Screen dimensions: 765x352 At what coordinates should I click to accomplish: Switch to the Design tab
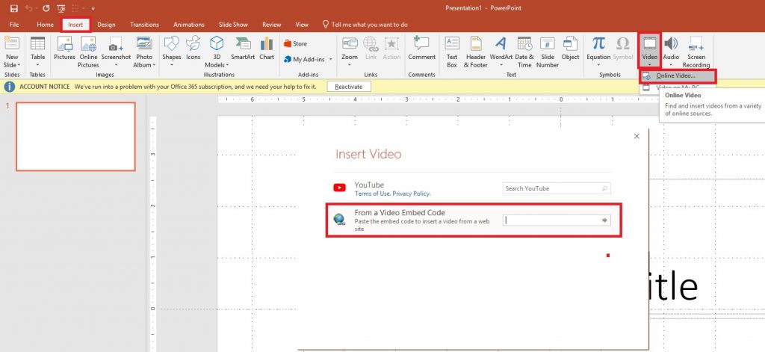[106, 25]
